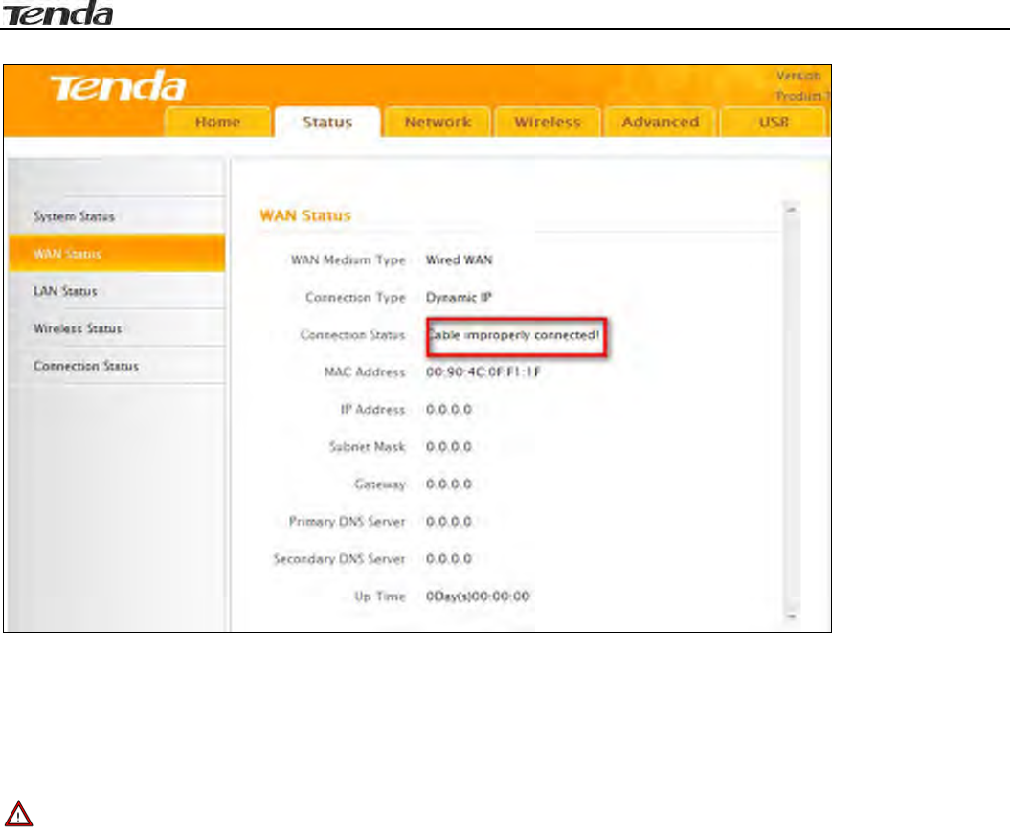
Task: Open the Home tab
Action: pyautogui.click(x=217, y=122)
